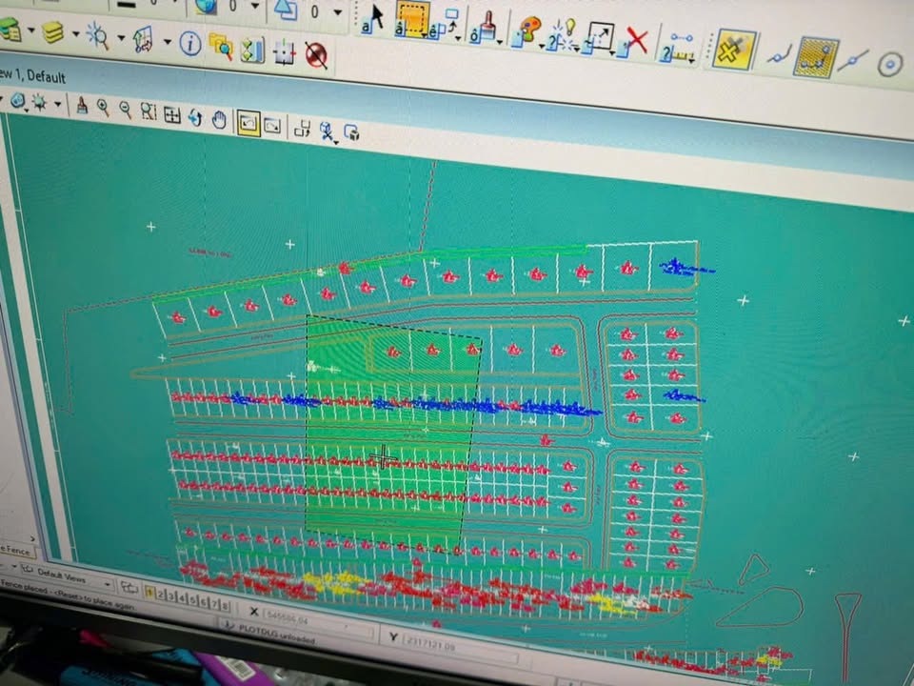Expand the View Display Mode sun dropdown arrow
This screenshot has width=914, height=686.
click(x=58, y=104)
